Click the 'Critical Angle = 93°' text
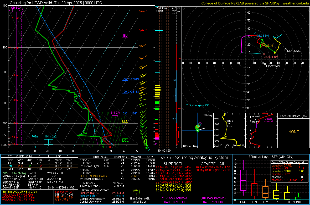 tap(197, 105)
